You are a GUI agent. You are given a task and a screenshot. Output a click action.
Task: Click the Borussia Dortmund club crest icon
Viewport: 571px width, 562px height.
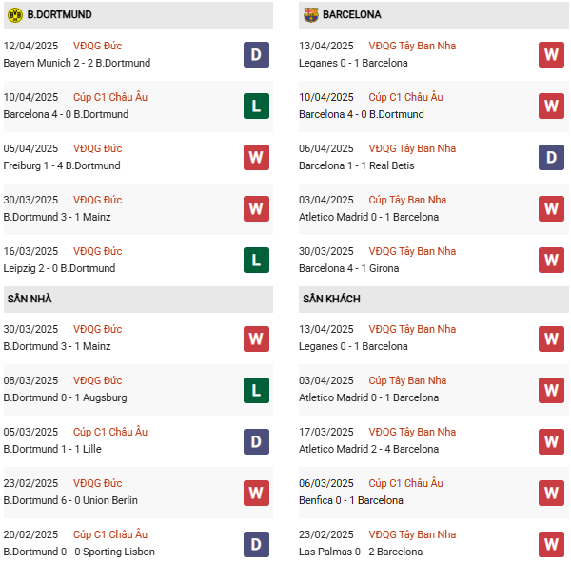(13, 14)
